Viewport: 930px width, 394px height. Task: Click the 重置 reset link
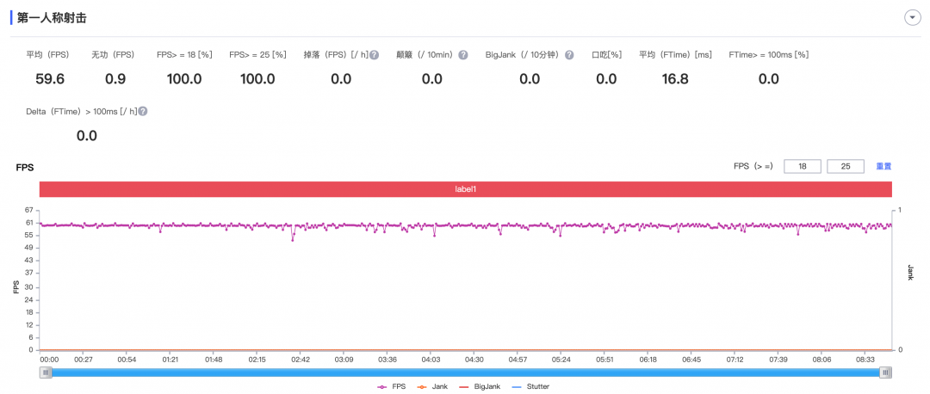(883, 167)
